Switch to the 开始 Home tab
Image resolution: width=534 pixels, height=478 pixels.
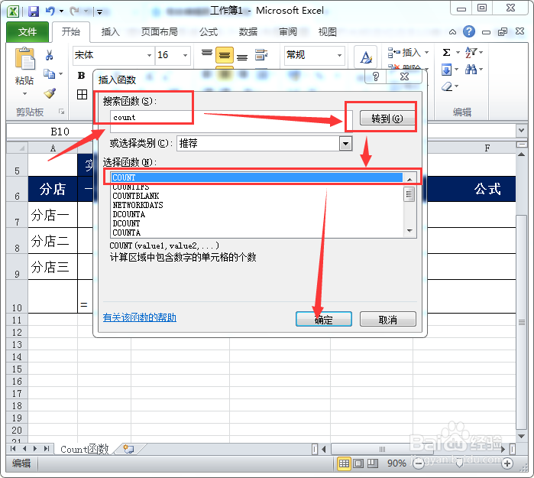click(71, 31)
